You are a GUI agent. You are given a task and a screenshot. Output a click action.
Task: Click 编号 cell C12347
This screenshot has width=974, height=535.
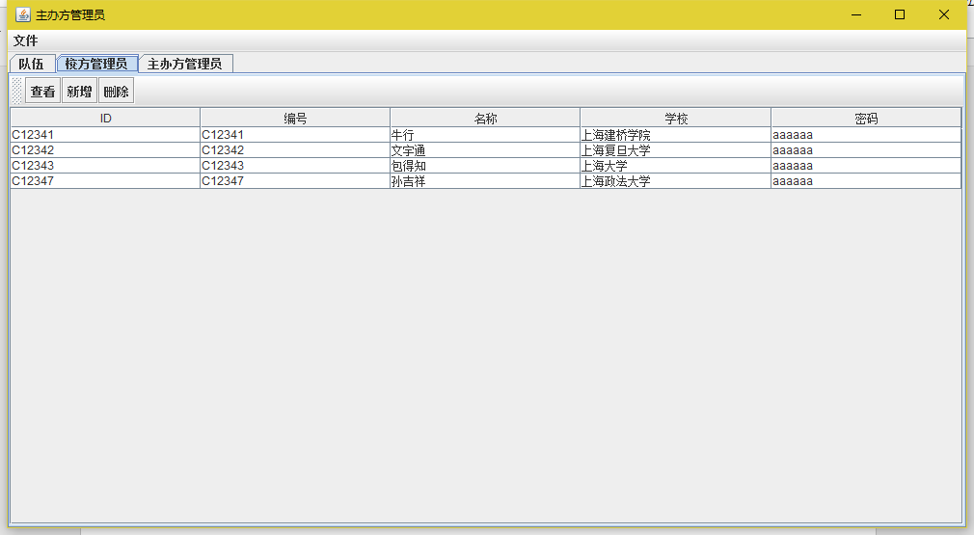click(295, 181)
